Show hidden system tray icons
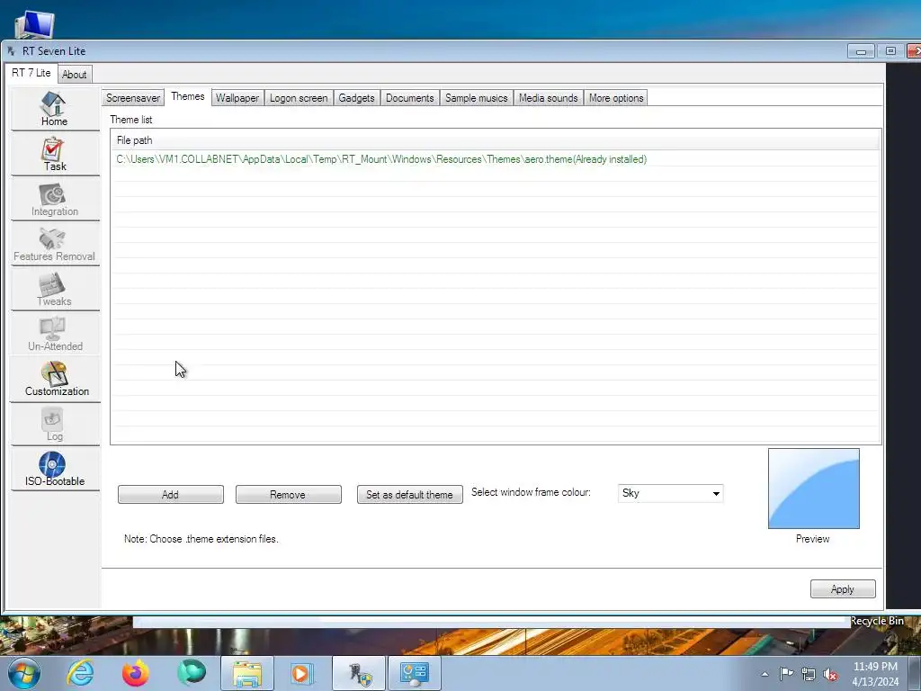Screen dimensions: 921x691 pyautogui.click(x=765, y=674)
